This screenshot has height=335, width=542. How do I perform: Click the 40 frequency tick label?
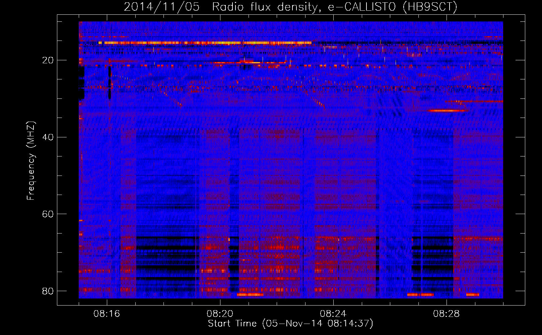48,137
